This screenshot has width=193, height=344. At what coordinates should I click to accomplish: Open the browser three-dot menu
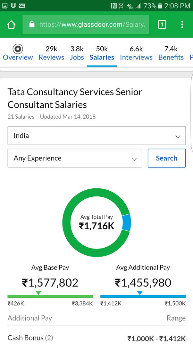182,24
